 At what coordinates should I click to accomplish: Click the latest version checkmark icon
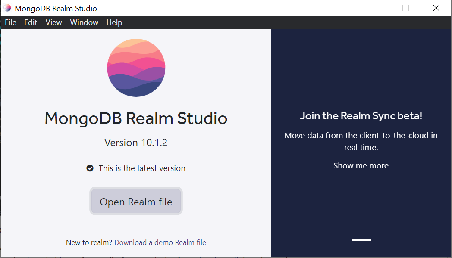(90, 168)
